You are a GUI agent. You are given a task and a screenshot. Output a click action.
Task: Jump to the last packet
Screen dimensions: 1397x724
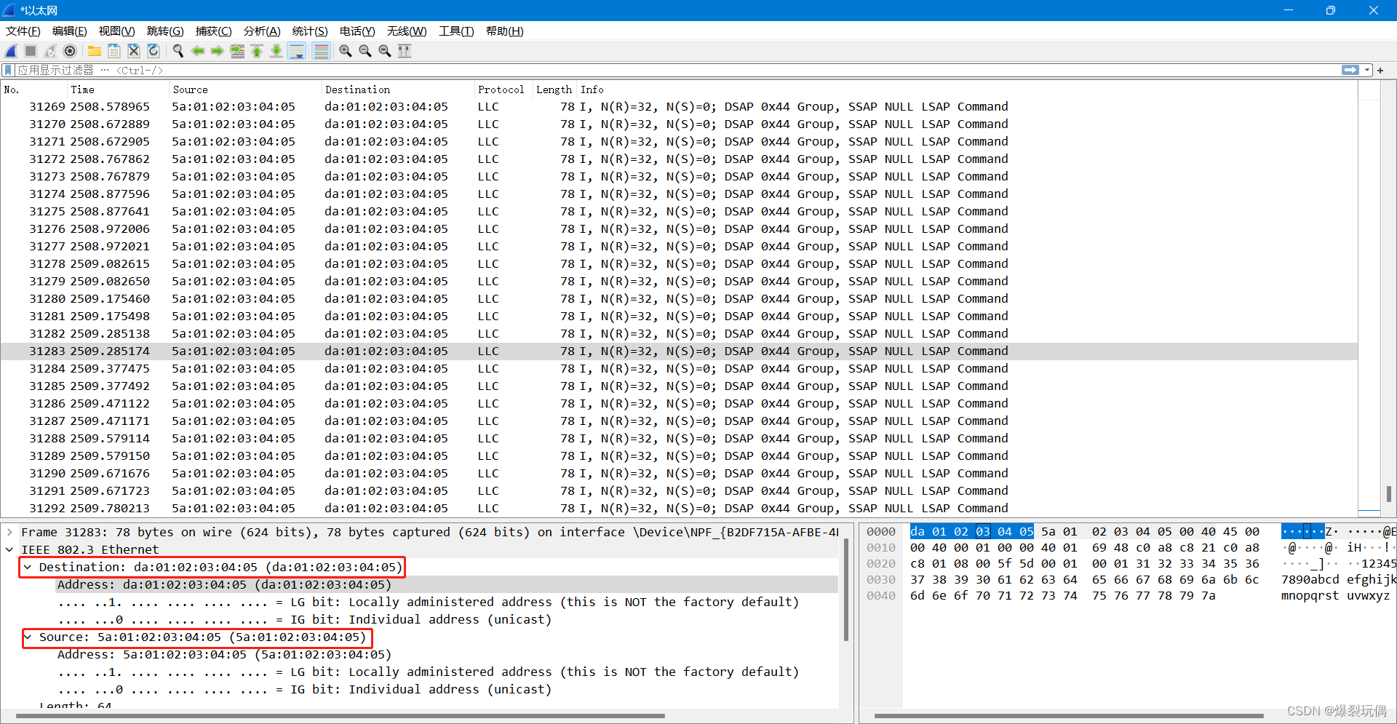click(276, 51)
